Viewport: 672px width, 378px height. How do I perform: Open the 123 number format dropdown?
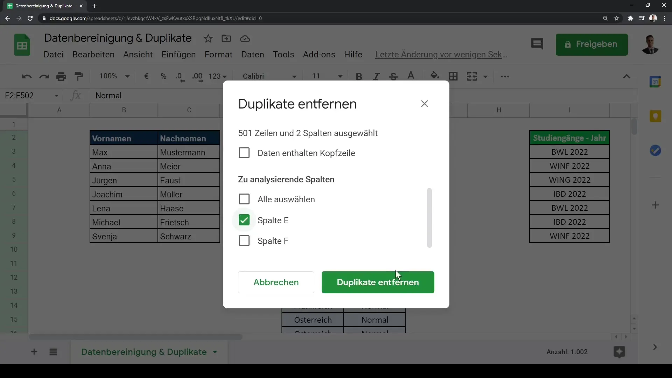[x=217, y=76]
